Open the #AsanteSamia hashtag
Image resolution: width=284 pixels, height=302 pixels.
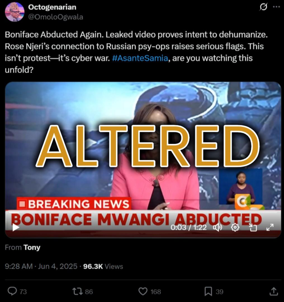coord(140,58)
